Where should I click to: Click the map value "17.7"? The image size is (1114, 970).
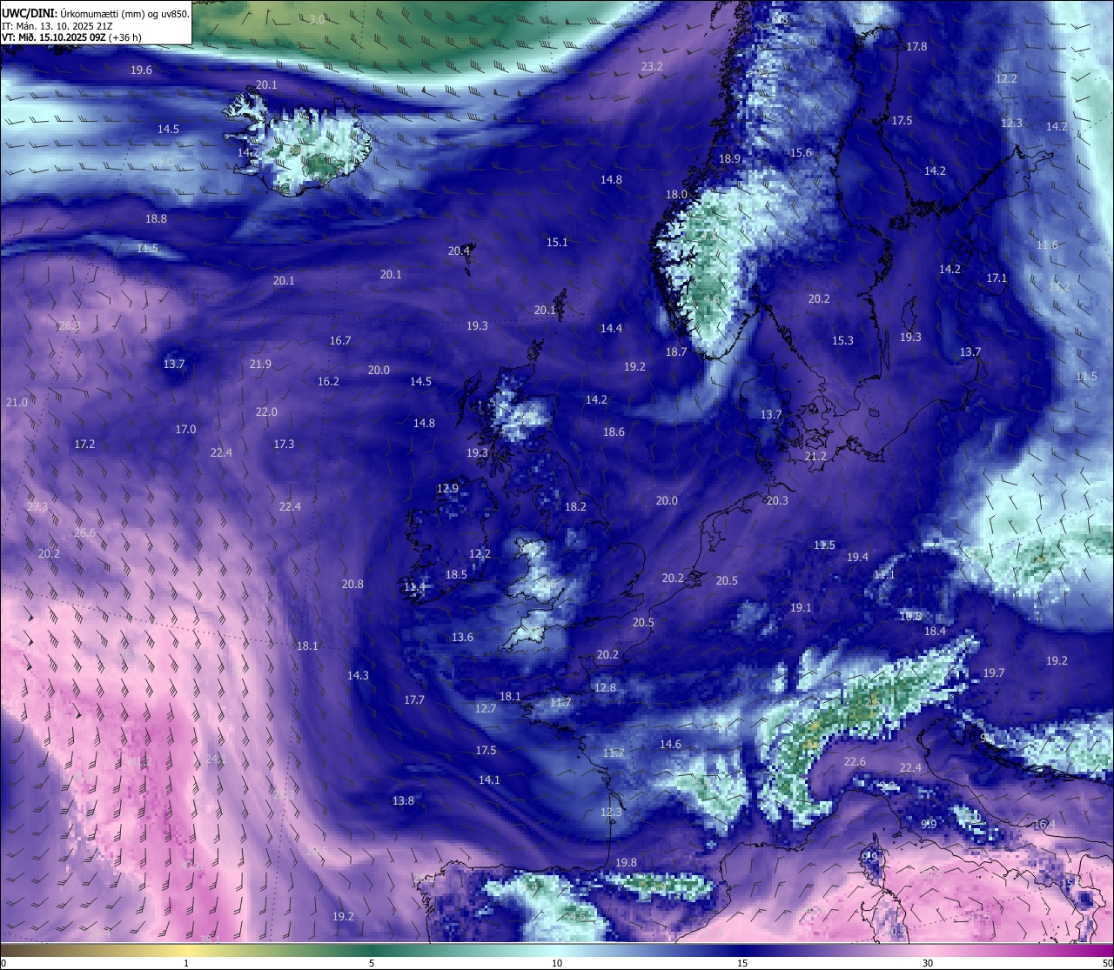414,700
